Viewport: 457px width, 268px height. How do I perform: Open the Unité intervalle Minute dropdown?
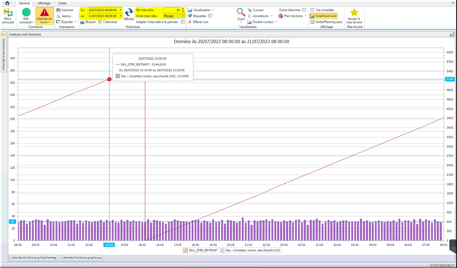click(x=183, y=16)
